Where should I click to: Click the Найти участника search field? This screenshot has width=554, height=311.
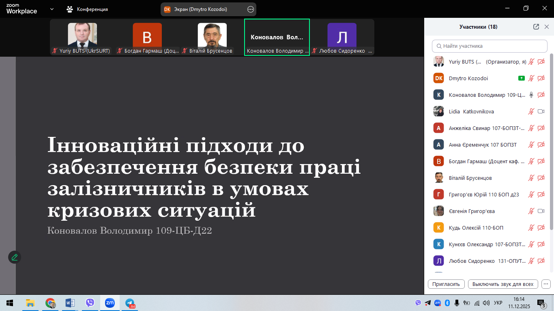(490, 46)
